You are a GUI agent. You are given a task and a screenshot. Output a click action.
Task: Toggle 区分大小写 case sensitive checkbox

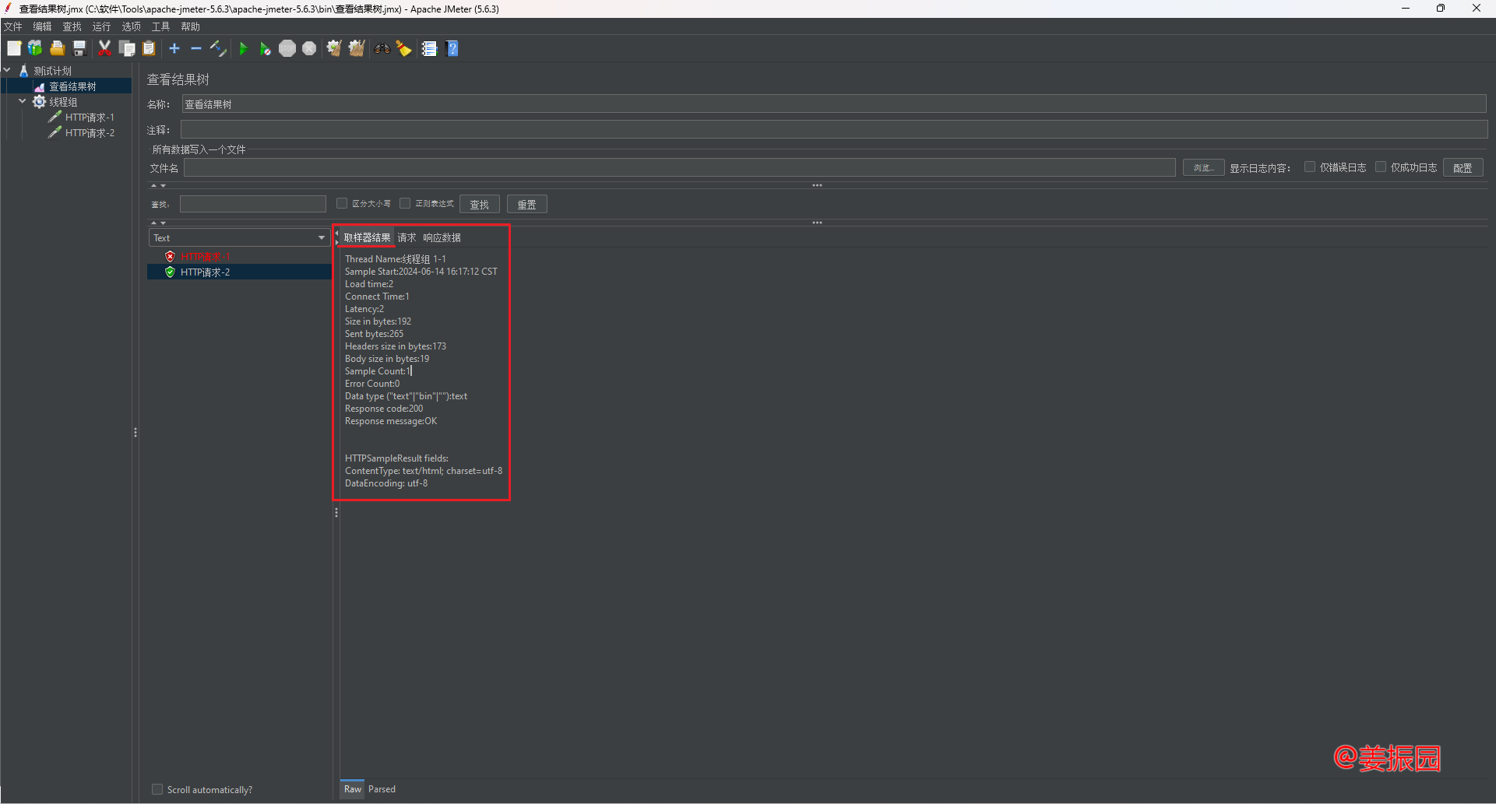(x=342, y=203)
